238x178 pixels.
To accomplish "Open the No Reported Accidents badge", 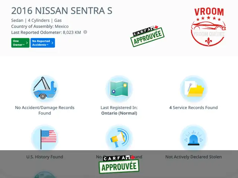I will pyautogui.click(x=43, y=43).
